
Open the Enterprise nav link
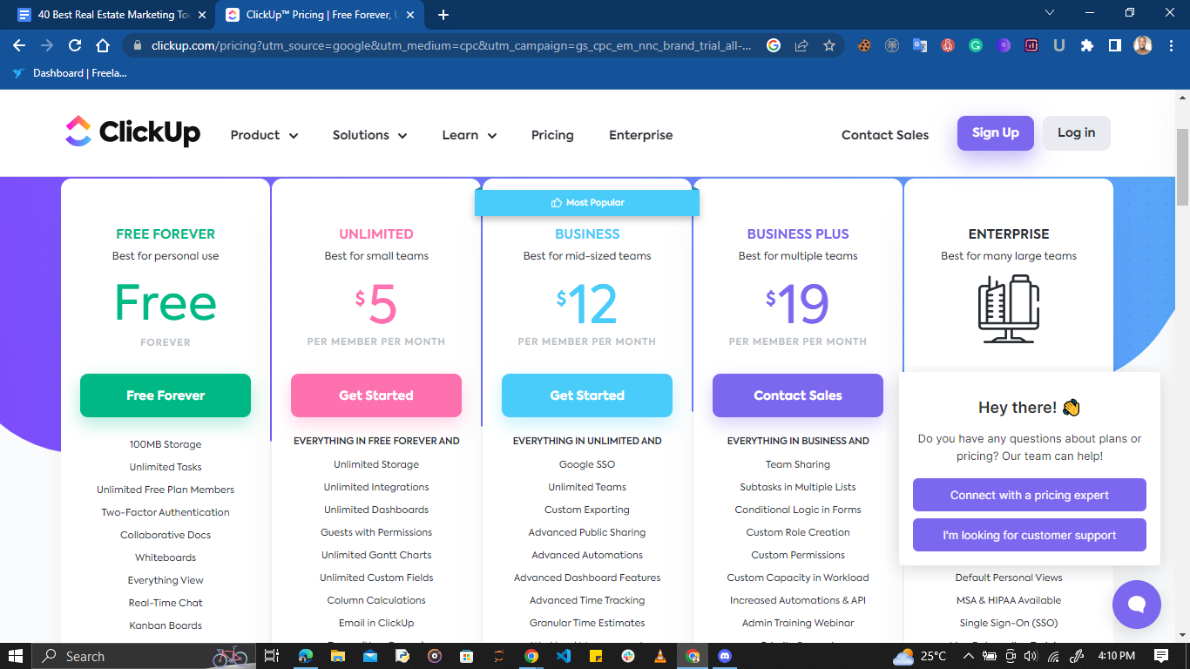(640, 135)
